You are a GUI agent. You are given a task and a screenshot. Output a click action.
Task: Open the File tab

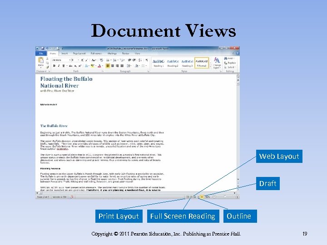tap(41, 54)
